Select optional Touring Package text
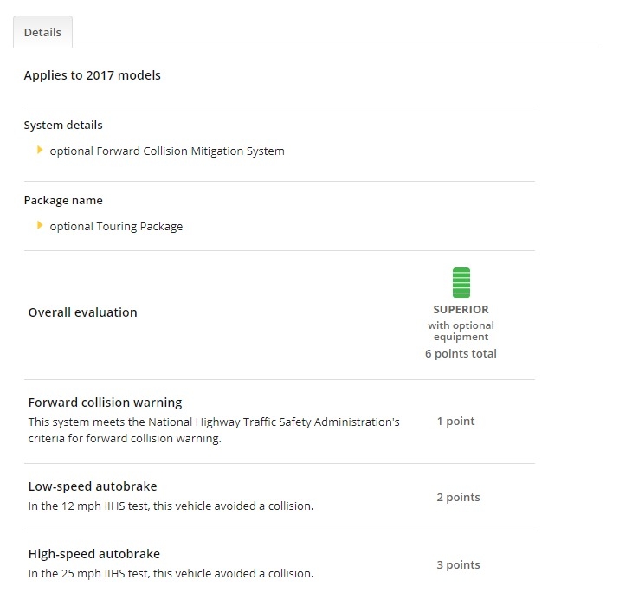This screenshot has height=612, width=619. (x=116, y=227)
